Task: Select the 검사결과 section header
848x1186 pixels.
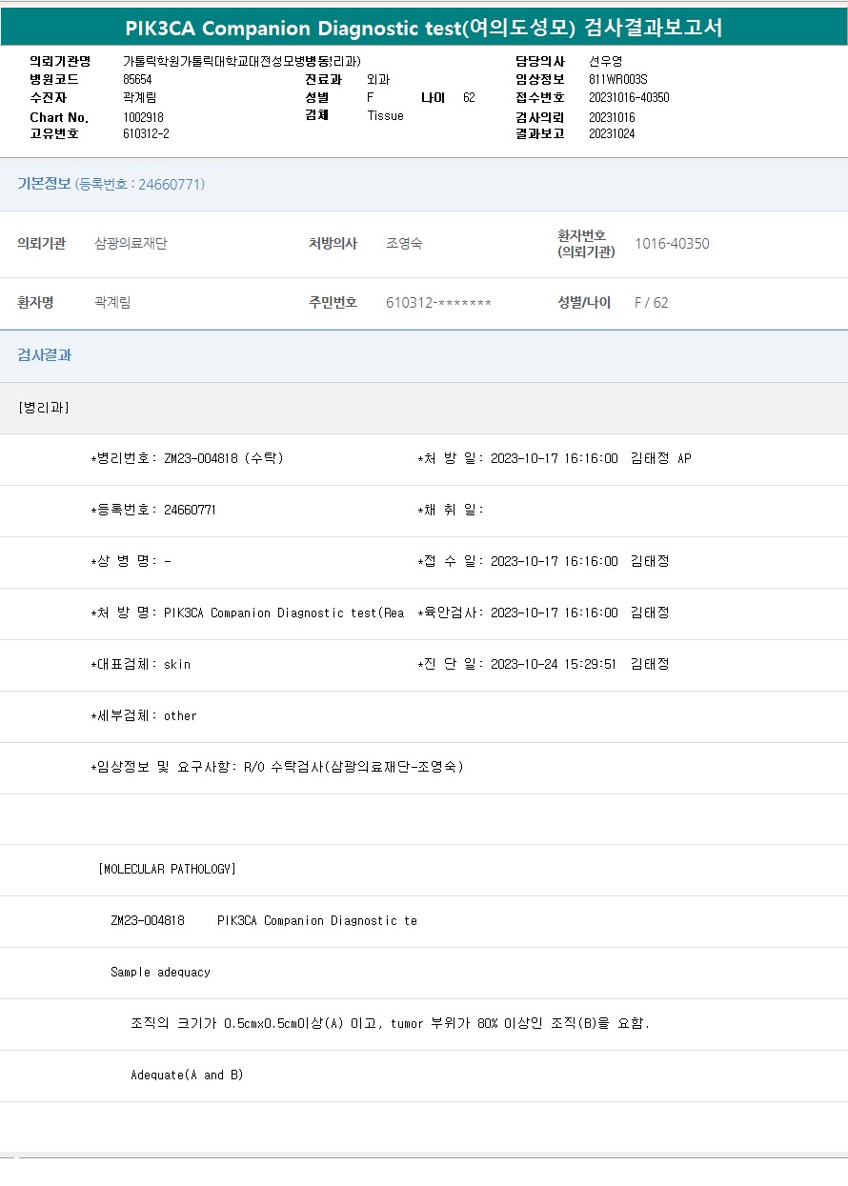Action: [44, 355]
